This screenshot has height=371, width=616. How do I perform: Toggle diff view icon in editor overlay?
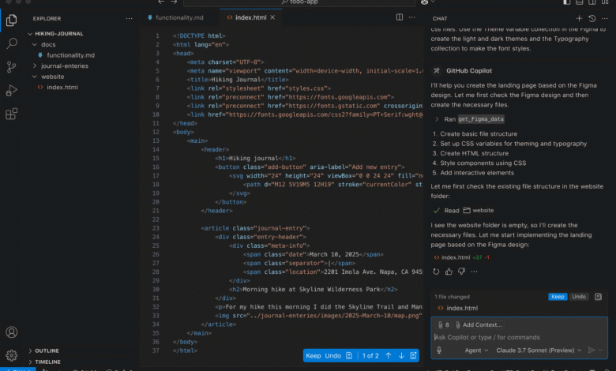click(349, 355)
